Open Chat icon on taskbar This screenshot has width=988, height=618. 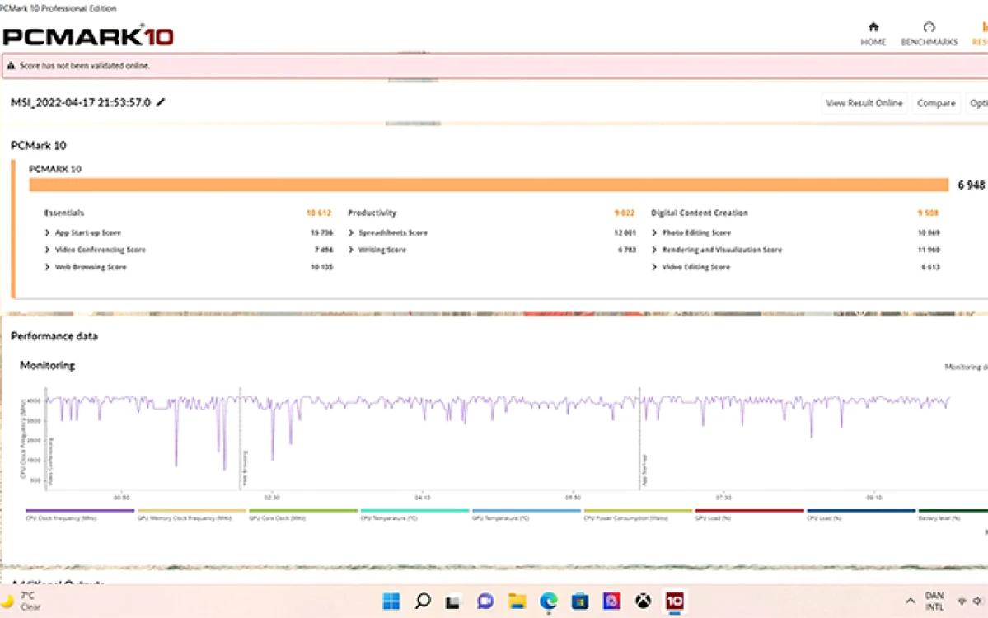[485, 601]
